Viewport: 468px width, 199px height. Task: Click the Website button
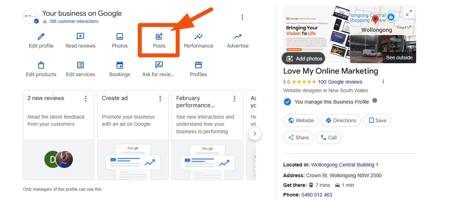pyautogui.click(x=301, y=120)
